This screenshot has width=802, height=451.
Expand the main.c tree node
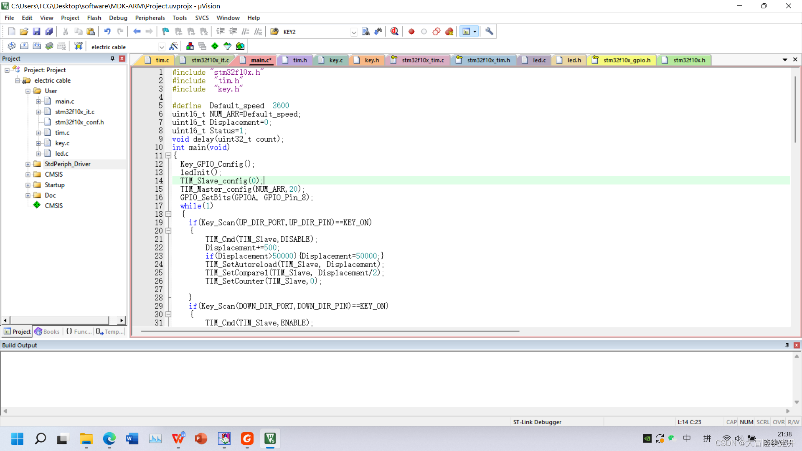38,101
